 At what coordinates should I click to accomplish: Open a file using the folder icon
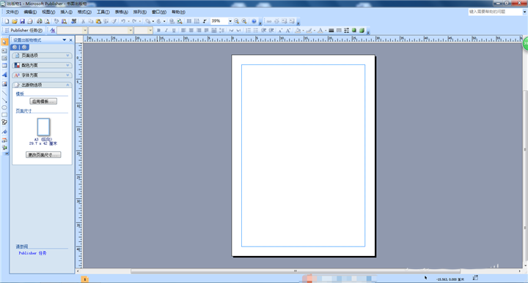pyautogui.click(x=15, y=21)
